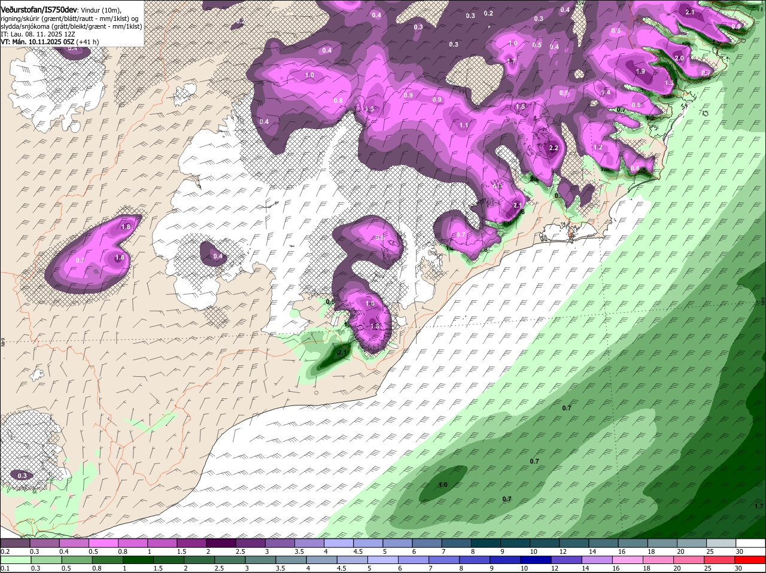Click the pale lilac 5 swatch in the lower legend row
This screenshot has width=766, height=573.
383,560
